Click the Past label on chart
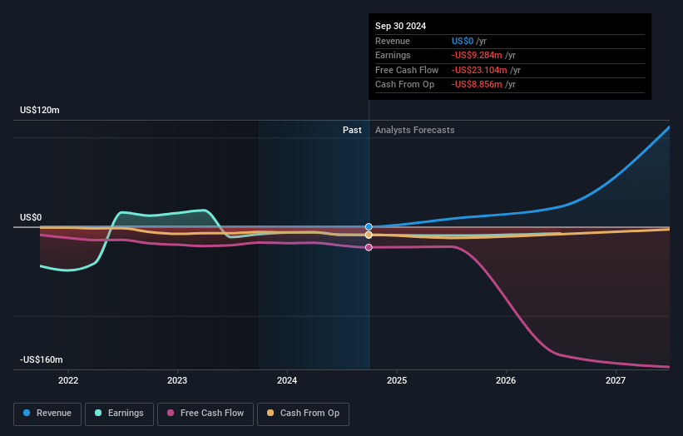This screenshot has height=436, width=683. pos(352,131)
